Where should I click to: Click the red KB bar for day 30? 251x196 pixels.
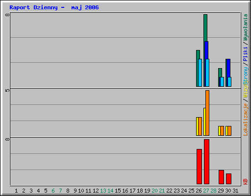(x=228, y=179)
